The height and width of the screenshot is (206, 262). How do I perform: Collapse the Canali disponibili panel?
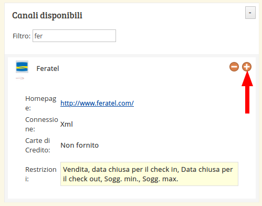pyautogui.click(x=250, y=13)
